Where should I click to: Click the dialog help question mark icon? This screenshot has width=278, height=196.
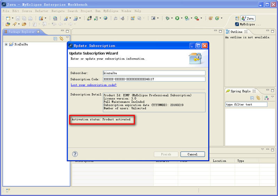pos(75,154)
